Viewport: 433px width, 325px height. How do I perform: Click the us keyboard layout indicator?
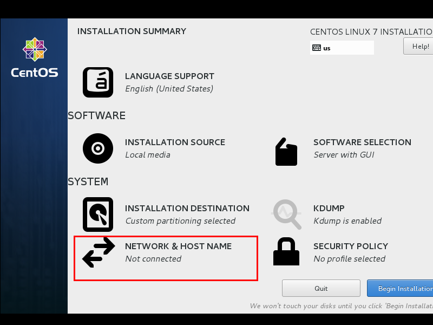point(342,48)
